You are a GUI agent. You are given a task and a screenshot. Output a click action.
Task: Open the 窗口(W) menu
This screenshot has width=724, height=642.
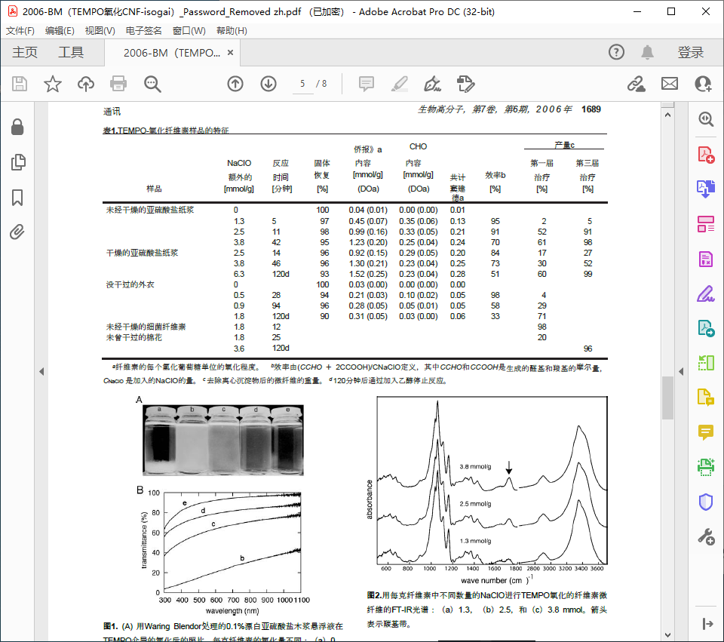[x=189, y=31]
